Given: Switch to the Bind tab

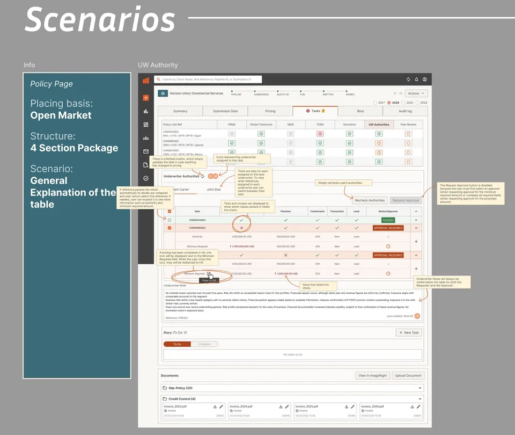Looking at the screenshot, I should 360,111.
